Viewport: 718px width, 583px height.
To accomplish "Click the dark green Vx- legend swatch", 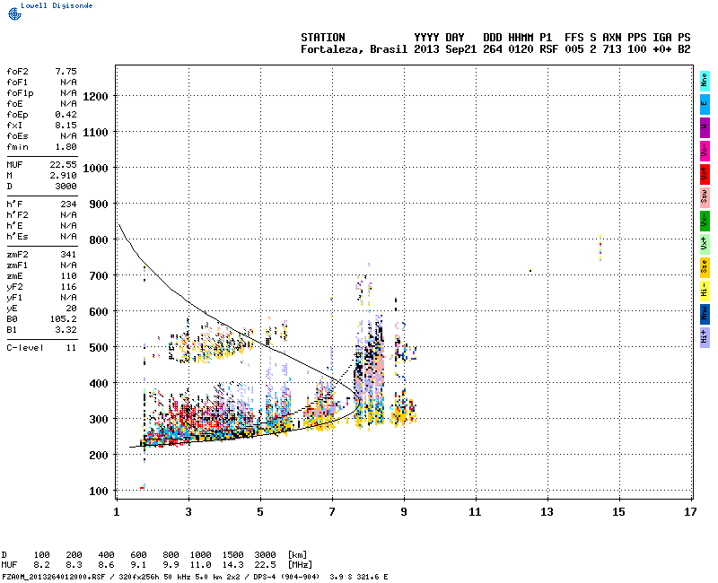I will [x=705, y=220].
